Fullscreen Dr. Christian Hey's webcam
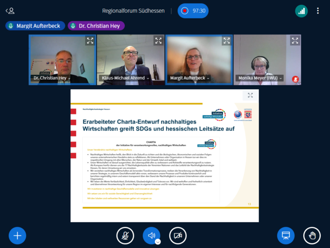The height and width of the screenshot is (248, 330). (x=90, y=41)
